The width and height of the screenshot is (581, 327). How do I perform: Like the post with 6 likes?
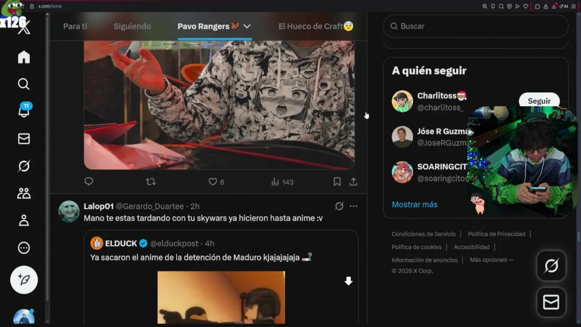(x=216, y=182)
